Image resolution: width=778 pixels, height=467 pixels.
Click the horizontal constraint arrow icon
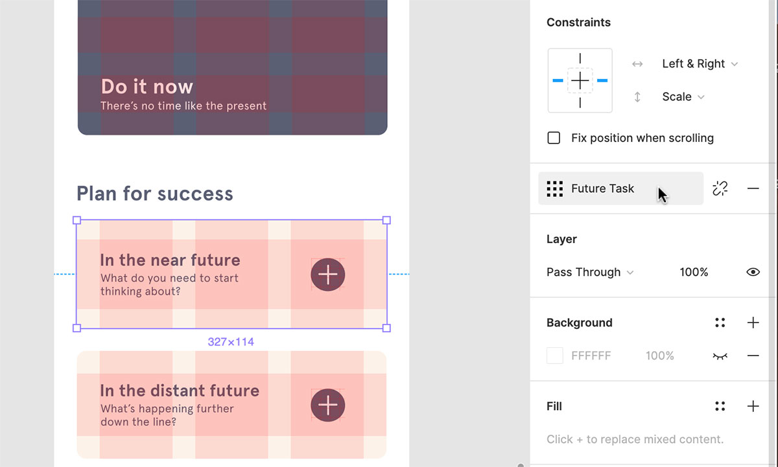coord(637,63)
